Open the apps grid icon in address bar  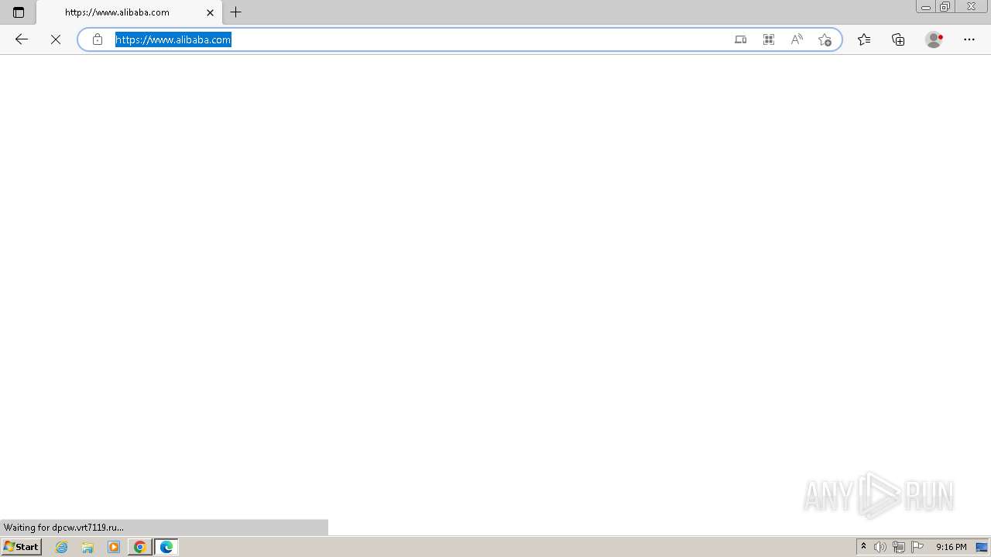(769, 39)
